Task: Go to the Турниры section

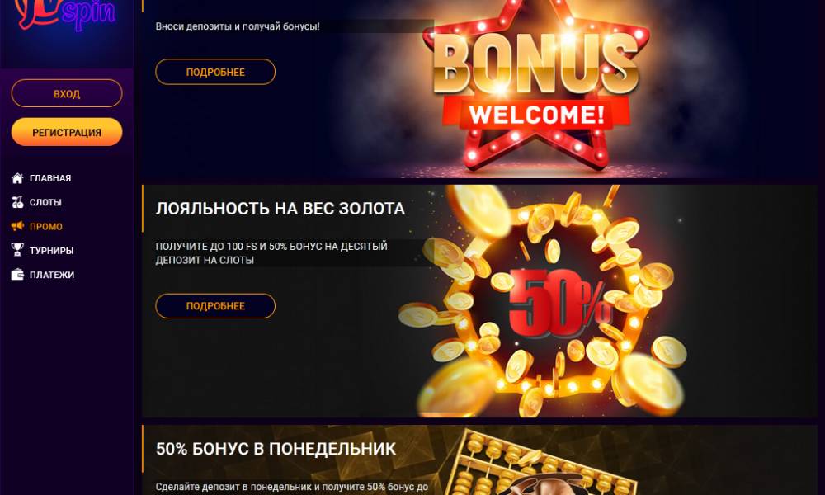Action: click(51, 251)
